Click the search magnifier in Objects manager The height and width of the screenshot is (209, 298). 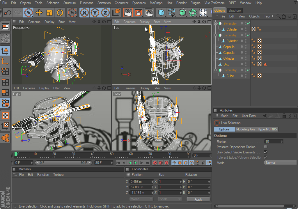tap(279, 16)
